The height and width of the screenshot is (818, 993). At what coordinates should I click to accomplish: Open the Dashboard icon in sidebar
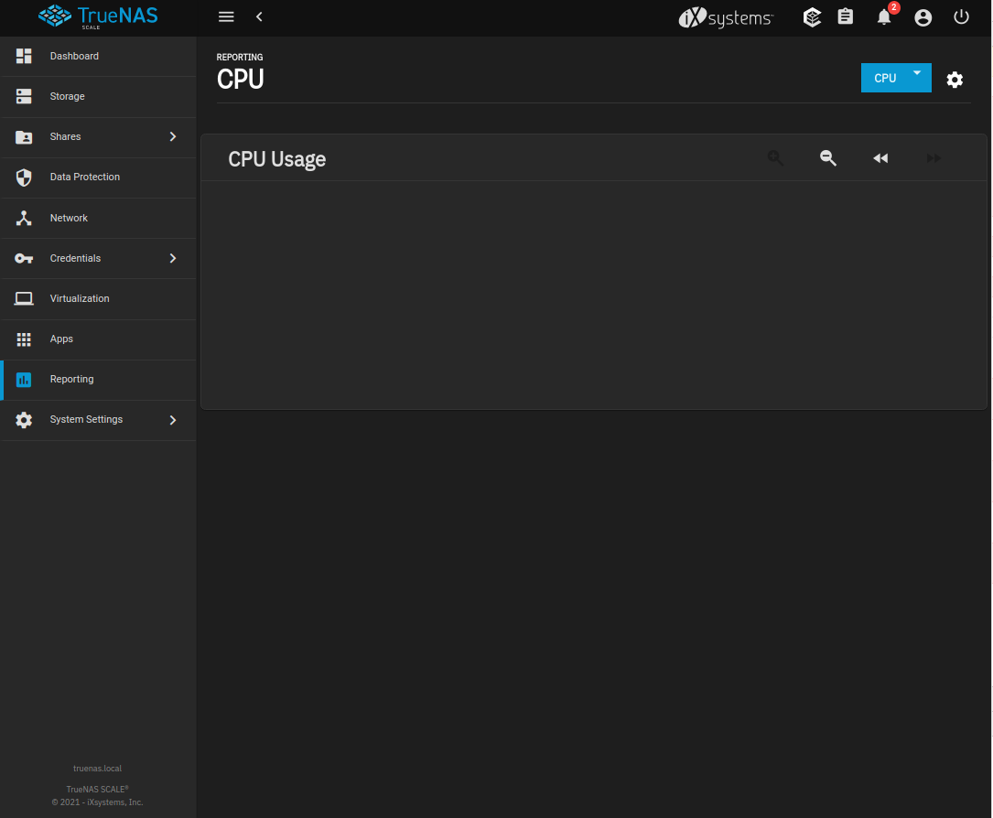[24, 57]
